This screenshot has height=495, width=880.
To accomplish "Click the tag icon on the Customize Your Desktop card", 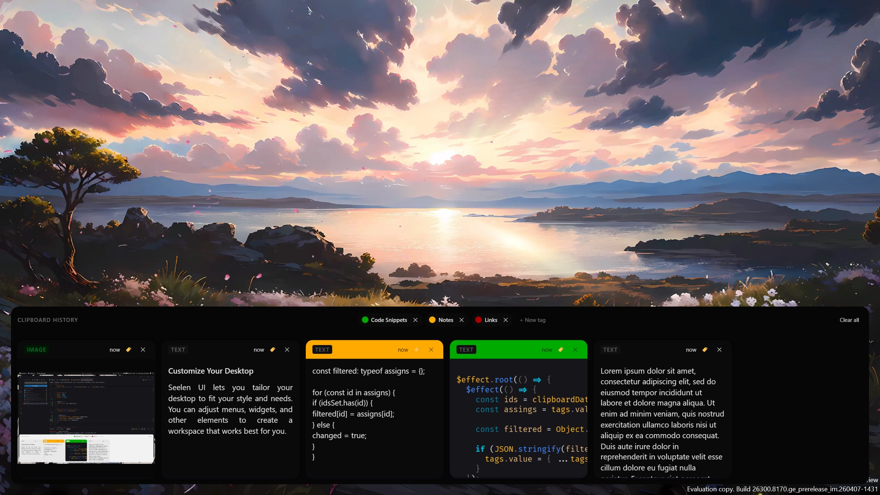I will 272,349.
